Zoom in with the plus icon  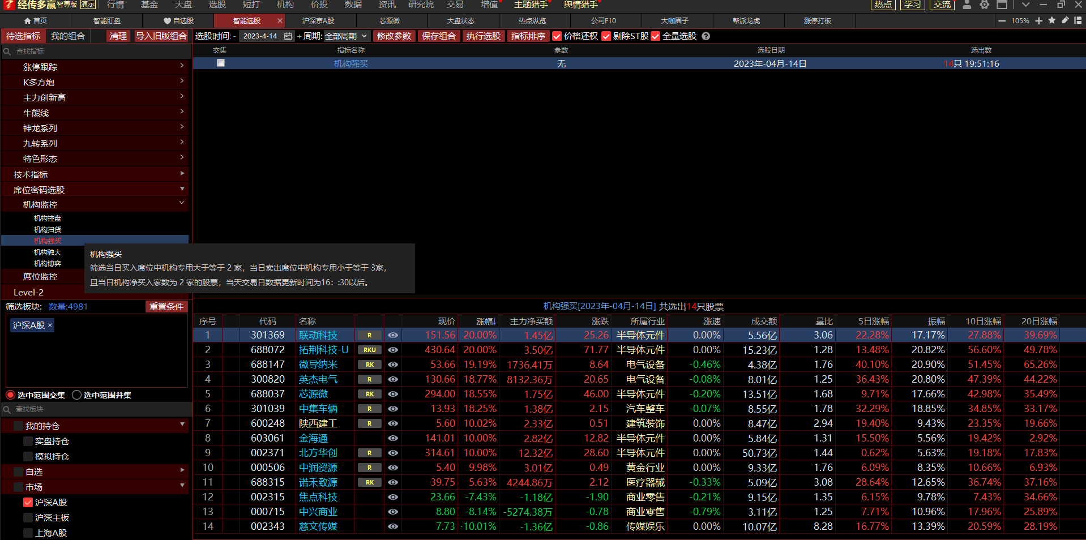(x=1038, y=20)
